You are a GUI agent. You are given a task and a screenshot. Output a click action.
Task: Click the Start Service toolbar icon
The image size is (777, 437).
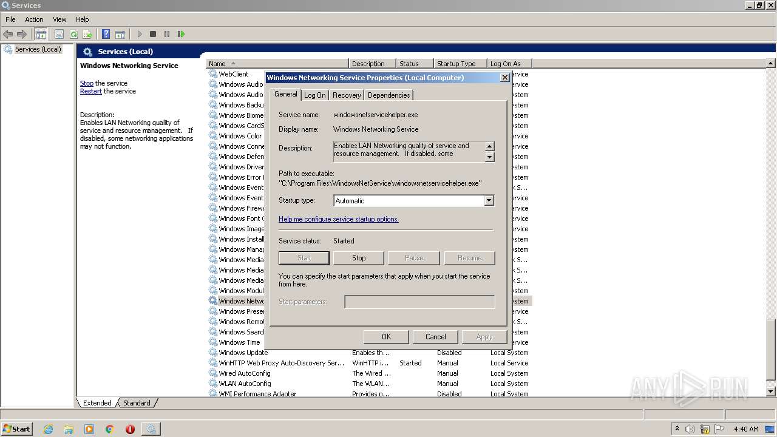pyautogui.click(x=140, y=34)
